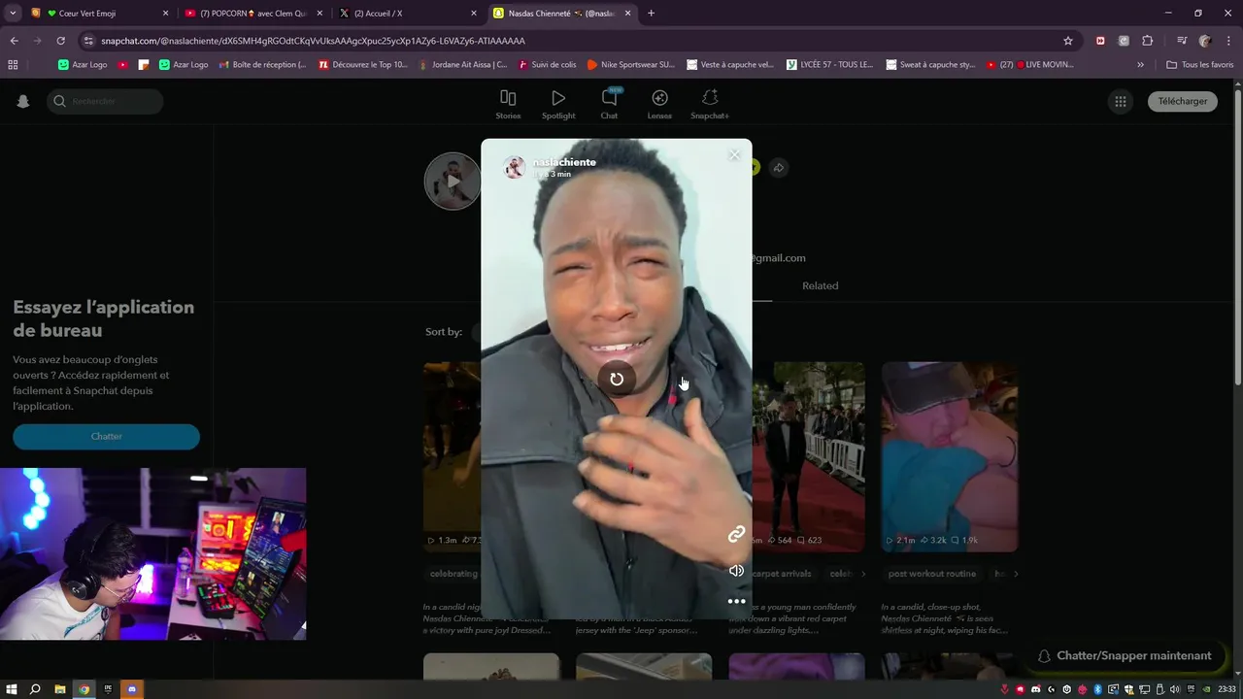
Task: Open the Chrome extensions puzzle icon
Action: pyautogui.click(x=1147, y=41)
